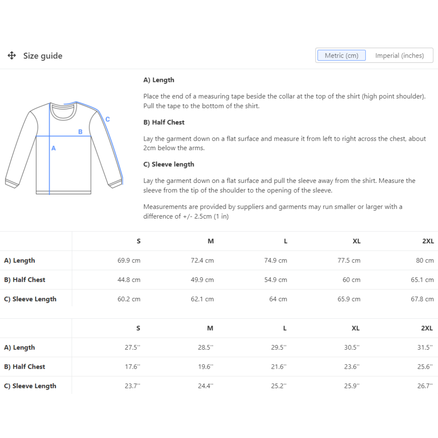The image size is (438, 438).
Task: Click the 65.9 cm sleeve length for XL
Action: tap(349, 299)
